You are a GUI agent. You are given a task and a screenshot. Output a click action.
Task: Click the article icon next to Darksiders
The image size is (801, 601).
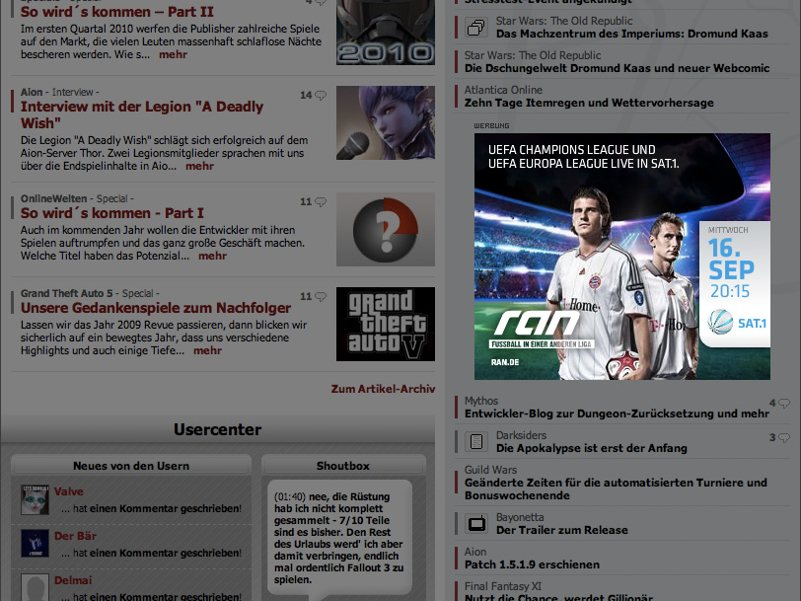point(476,441)
